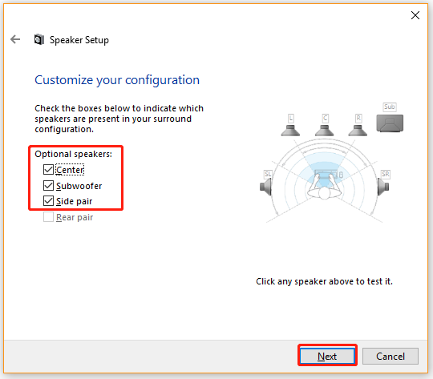Cancel the speaker setup wizard
The image size is (433, 379).
(391, 356)
